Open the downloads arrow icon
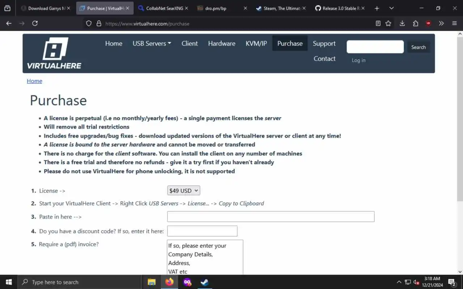Viewport: 463px width, 289px height. click(x=402, y=23)
